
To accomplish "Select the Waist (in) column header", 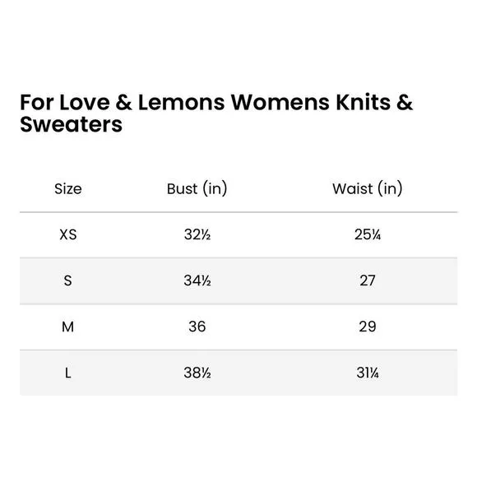I will pyautogui.click(x=367, y=188).
